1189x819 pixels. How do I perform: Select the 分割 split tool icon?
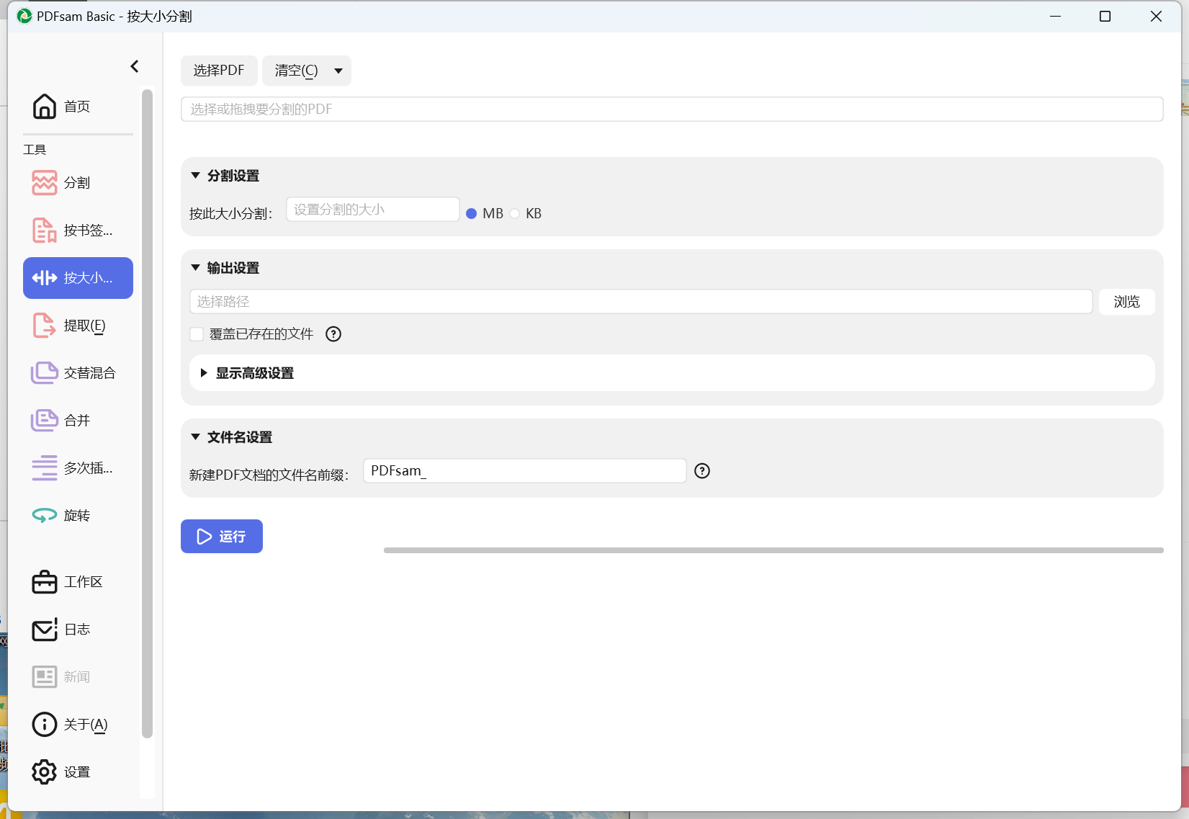(45, 183)
